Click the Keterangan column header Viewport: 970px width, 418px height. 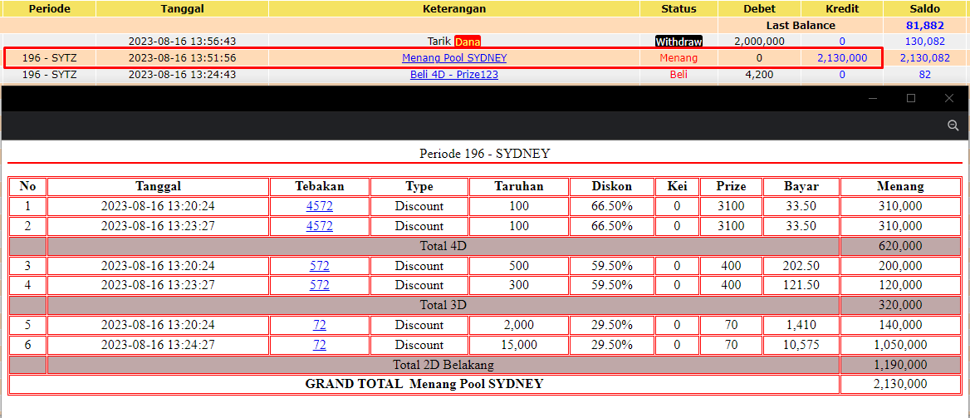tap(454, 8)
